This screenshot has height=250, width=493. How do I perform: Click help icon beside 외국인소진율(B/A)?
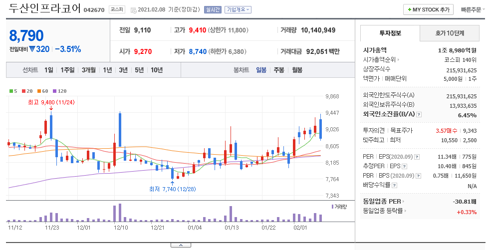click(x=419, y=115)
